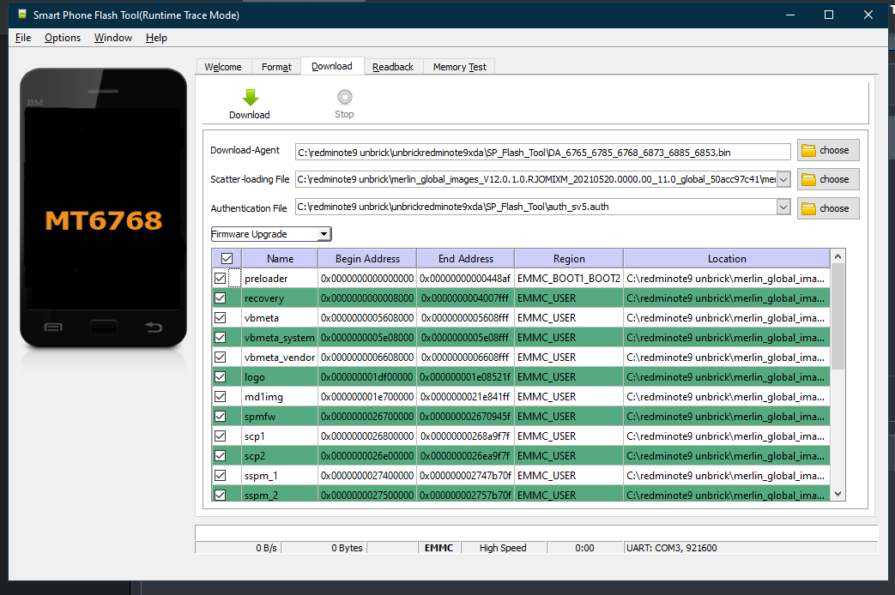This screenshot has width=895, height=595.
Task: Click the EMMC status bar entry
Action: coord(439,548)
